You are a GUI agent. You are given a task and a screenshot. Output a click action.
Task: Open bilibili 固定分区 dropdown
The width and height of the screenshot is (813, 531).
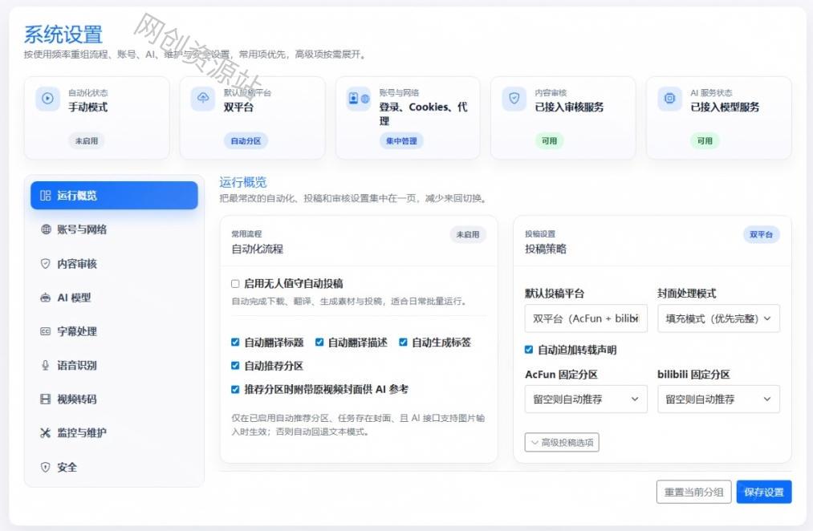click(718, 399)
